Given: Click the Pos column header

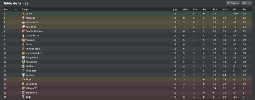Looking at the screenshot, I should pyautogui.click(x=6, y=9).
